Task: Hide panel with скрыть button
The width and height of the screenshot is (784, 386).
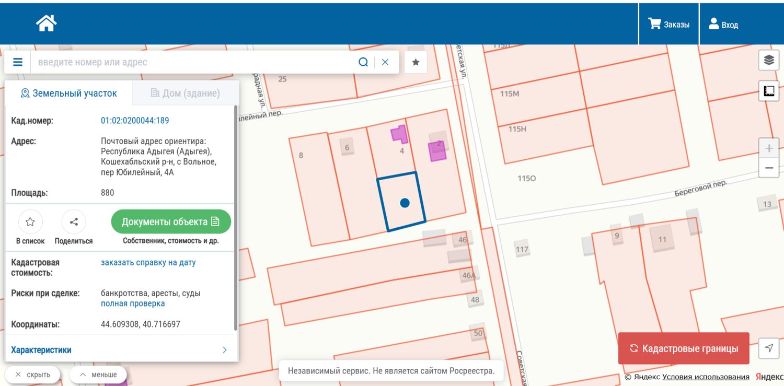Action: (x=32, y=375)
